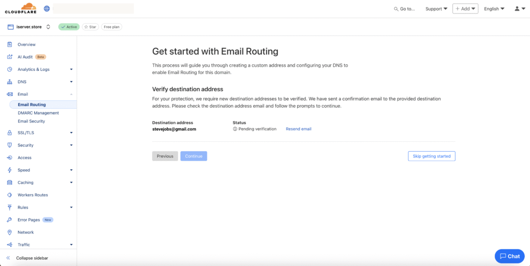530x266 pixels.
Task: Click the Network location pin icon
Action: coord(10,232)
